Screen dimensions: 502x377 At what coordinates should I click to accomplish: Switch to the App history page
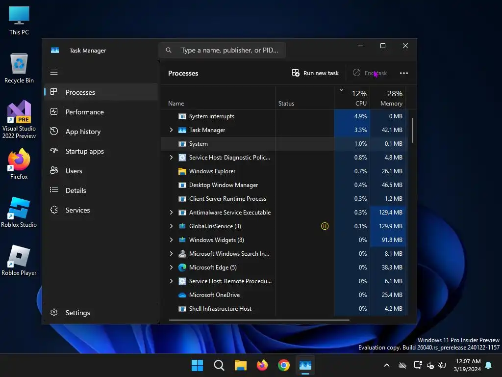pyautogui.click(x=101, y=132)
